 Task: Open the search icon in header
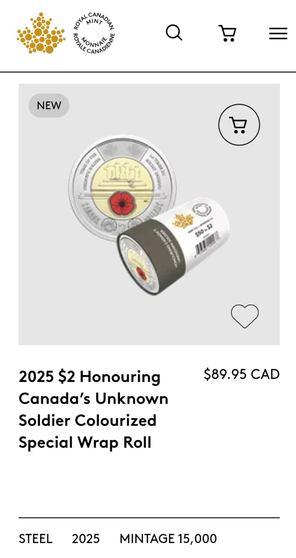click(x=174, y=33)
